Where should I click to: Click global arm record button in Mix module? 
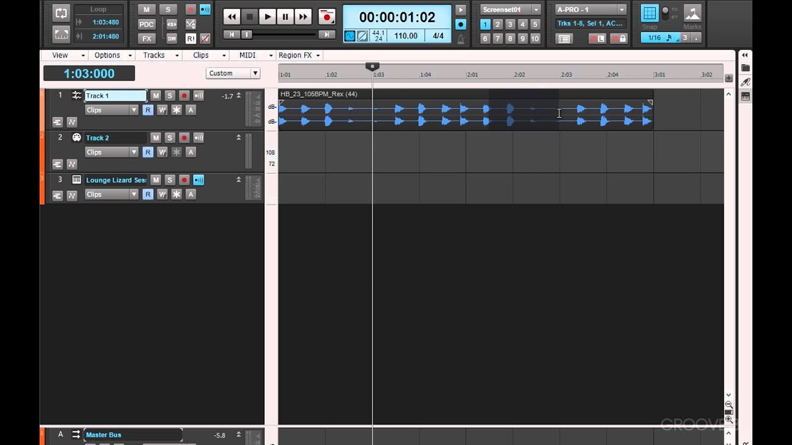click(191, 9)
